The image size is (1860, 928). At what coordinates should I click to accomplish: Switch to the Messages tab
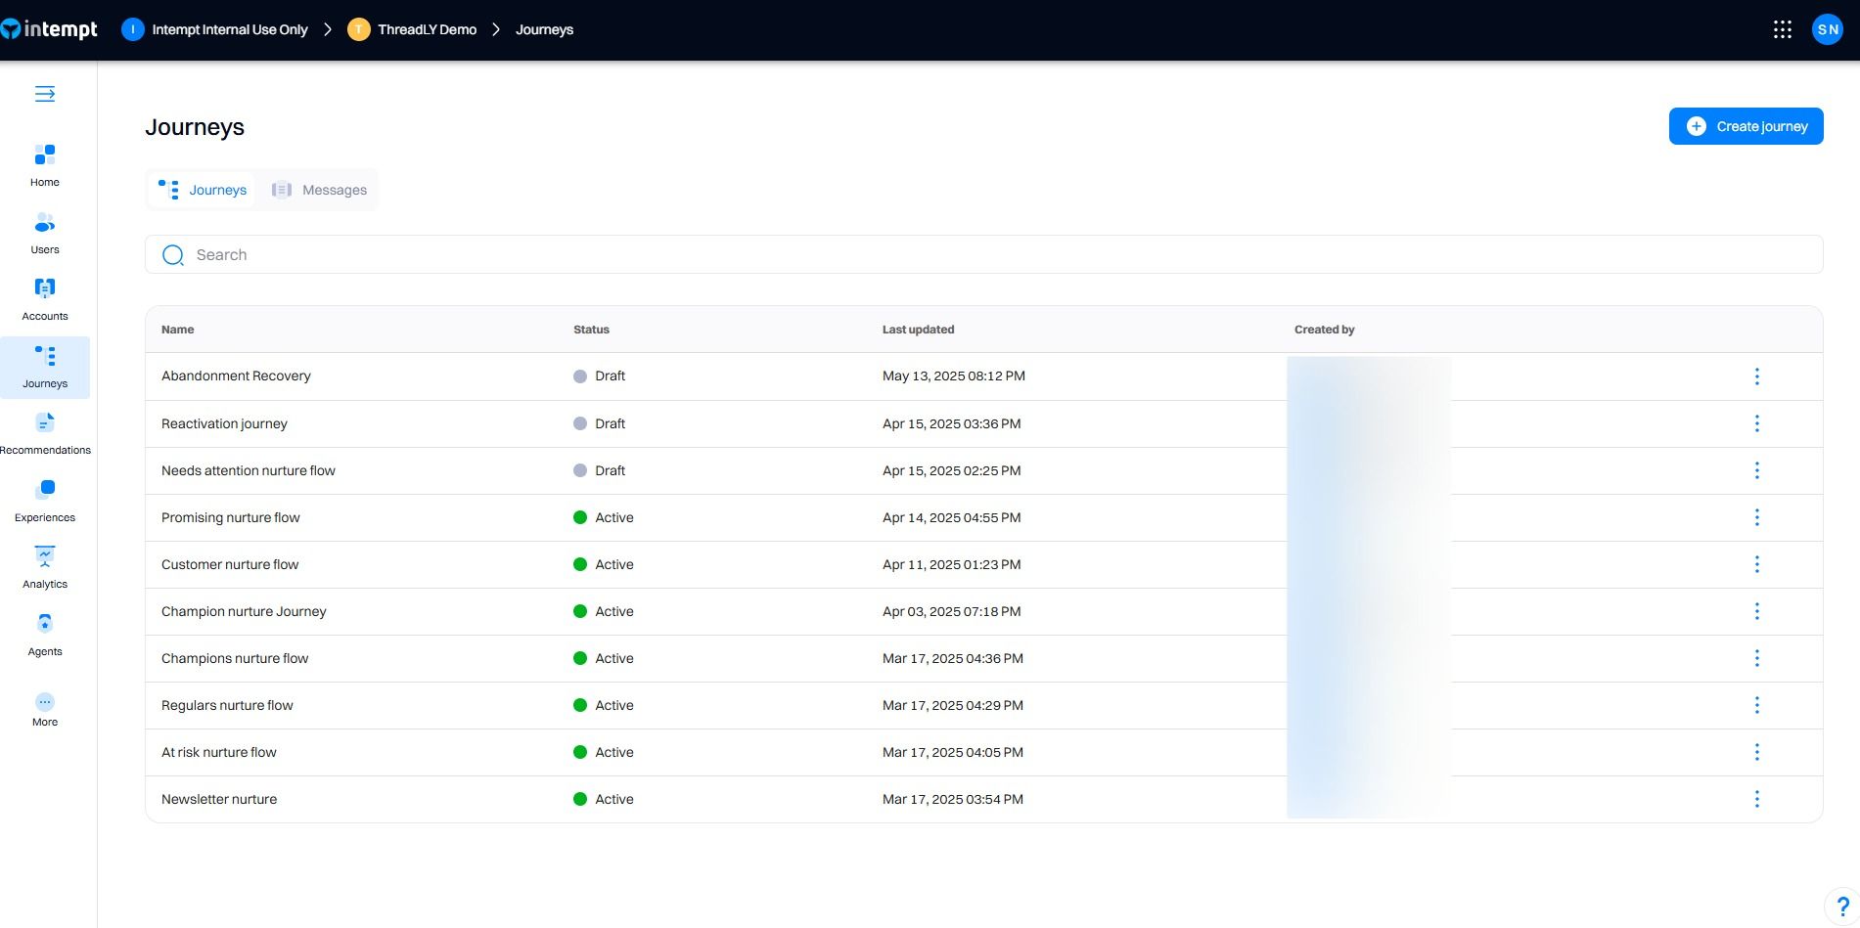pyautogui.click(x=319, y=190)
